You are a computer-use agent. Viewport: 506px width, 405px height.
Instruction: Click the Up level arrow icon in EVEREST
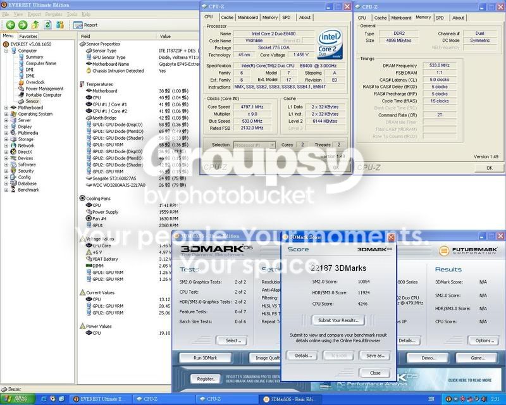pos(35,25)
